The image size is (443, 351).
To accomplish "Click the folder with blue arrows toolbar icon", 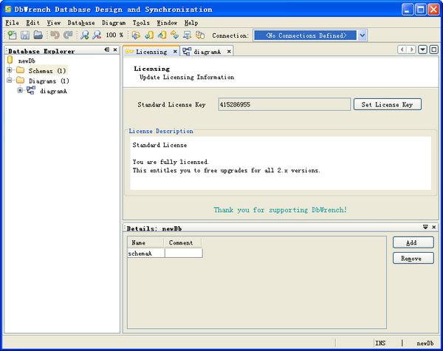I will coord(136,35).
